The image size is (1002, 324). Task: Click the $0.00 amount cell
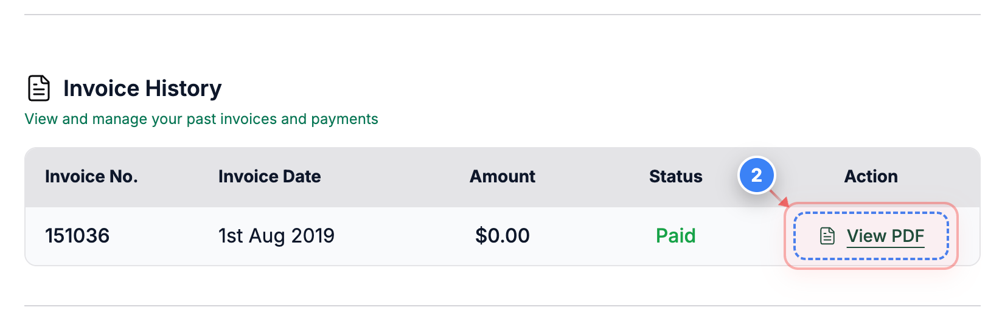click(503, 236)
